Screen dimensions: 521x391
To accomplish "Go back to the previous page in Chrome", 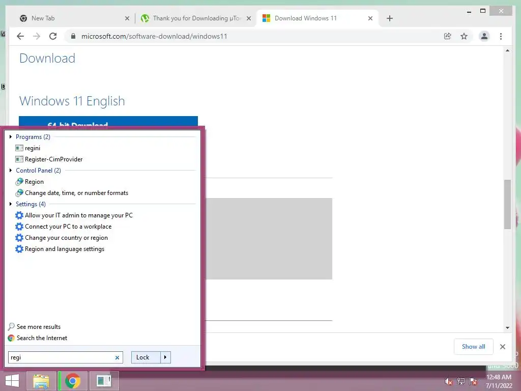I will [20, 36].
